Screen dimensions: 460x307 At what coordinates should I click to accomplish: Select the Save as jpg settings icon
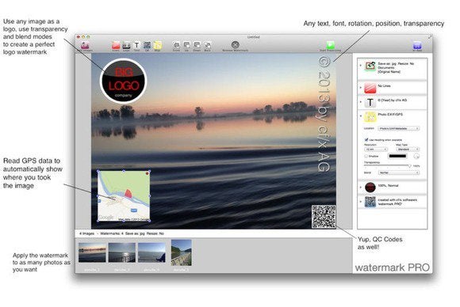point(370,66)
